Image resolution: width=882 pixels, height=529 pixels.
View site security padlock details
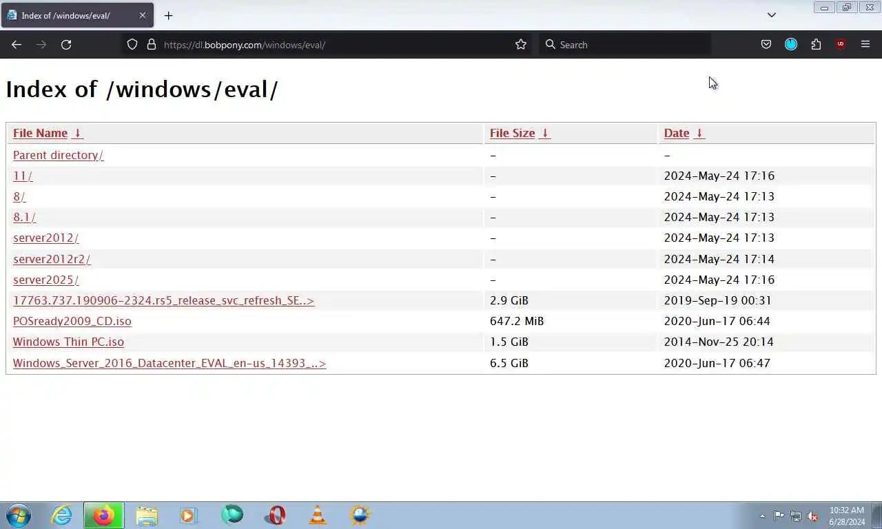point(152,44)
